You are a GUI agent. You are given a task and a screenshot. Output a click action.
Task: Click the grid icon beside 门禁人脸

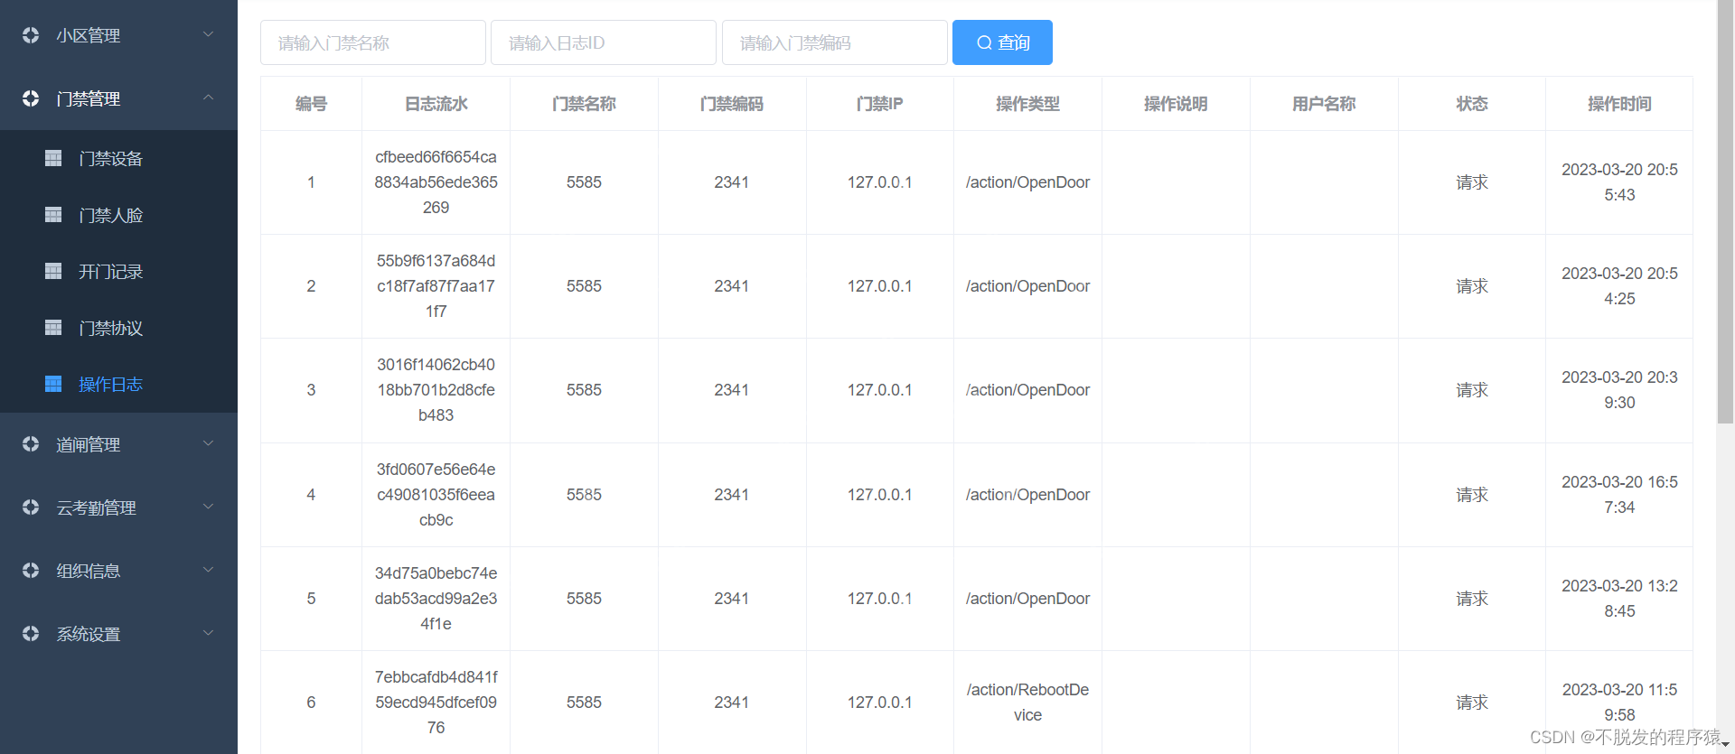[x=53, y=215]
